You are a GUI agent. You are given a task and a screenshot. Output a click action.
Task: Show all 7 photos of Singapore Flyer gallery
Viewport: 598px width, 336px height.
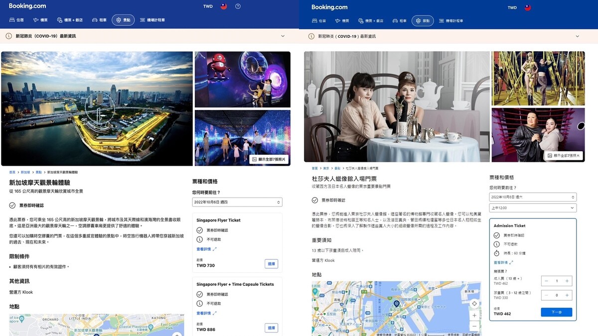point(269,159)
